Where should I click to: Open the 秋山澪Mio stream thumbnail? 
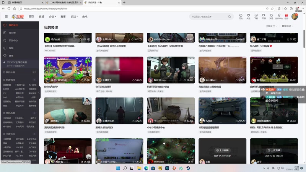click(x=222, y=70)
